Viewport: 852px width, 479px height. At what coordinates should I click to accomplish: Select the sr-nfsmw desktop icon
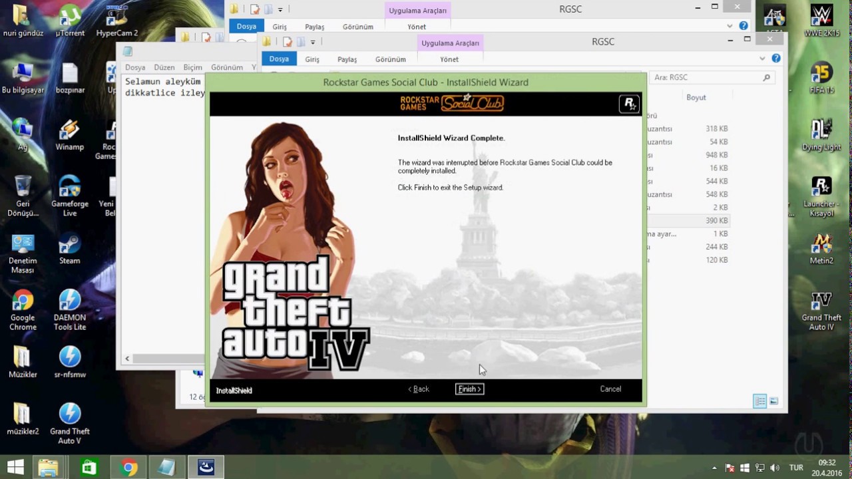[69, 363]
